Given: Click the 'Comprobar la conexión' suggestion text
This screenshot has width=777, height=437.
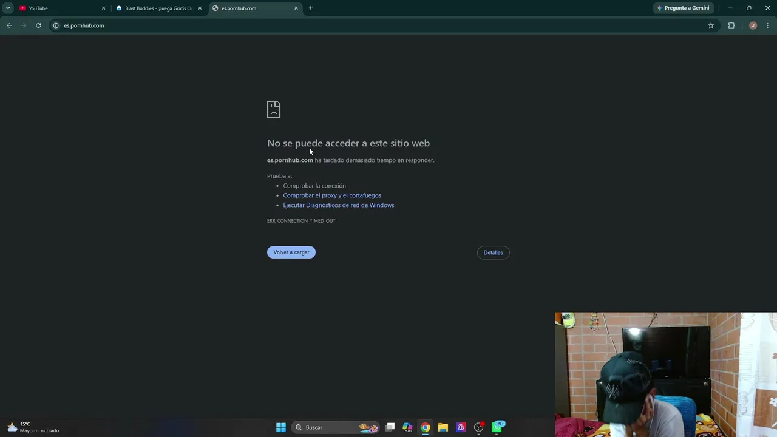Looking at the screenshot, I should (314, 186).
